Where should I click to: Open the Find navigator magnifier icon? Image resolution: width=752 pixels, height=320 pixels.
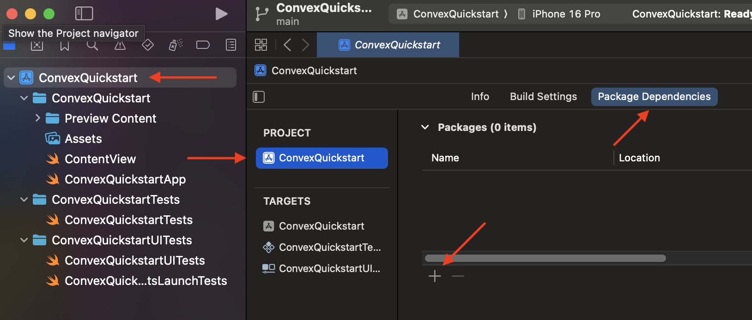92,45
